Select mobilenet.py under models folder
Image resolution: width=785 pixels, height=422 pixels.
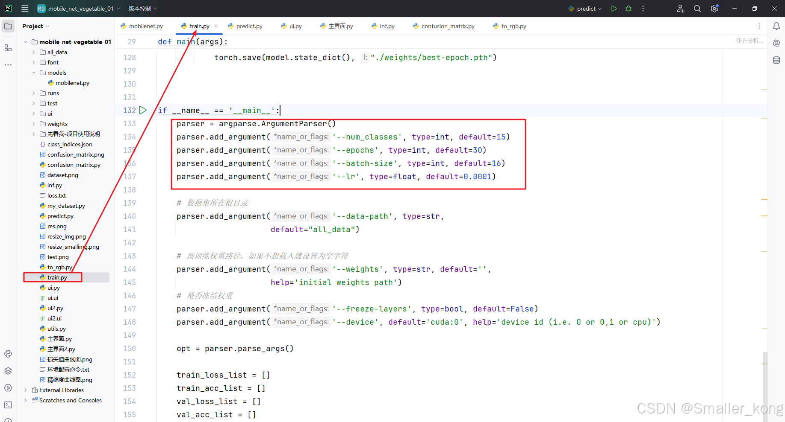pyautogui.click(x=72, y=83)
